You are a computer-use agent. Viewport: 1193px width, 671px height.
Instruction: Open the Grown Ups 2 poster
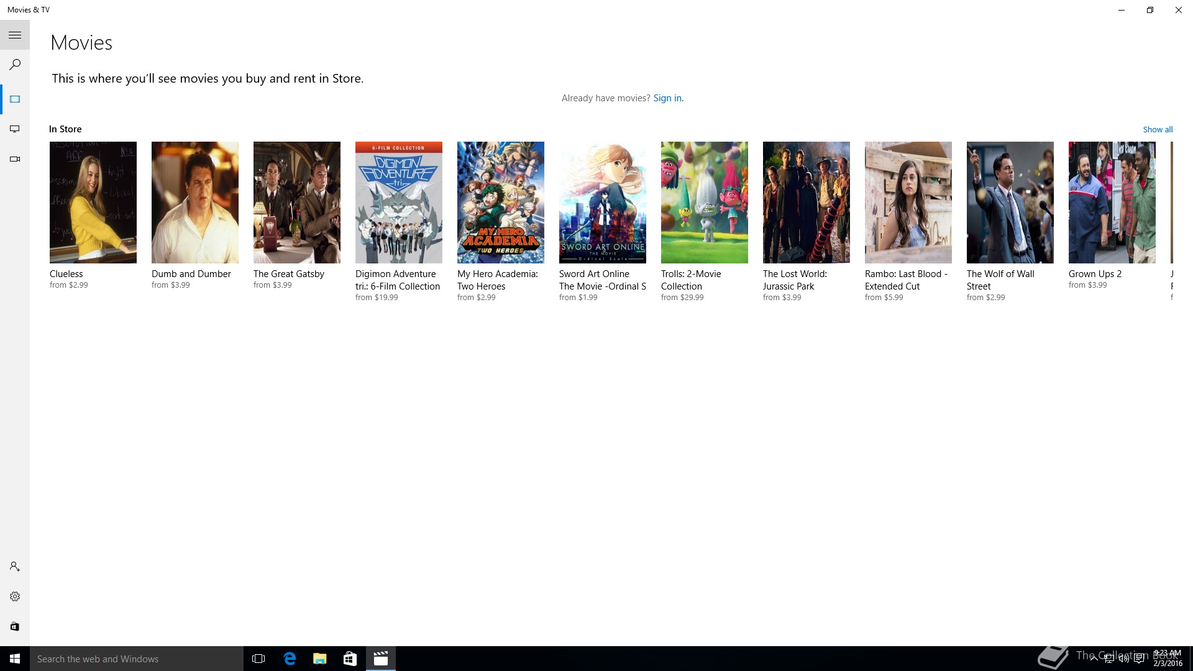pos(1112,203)
